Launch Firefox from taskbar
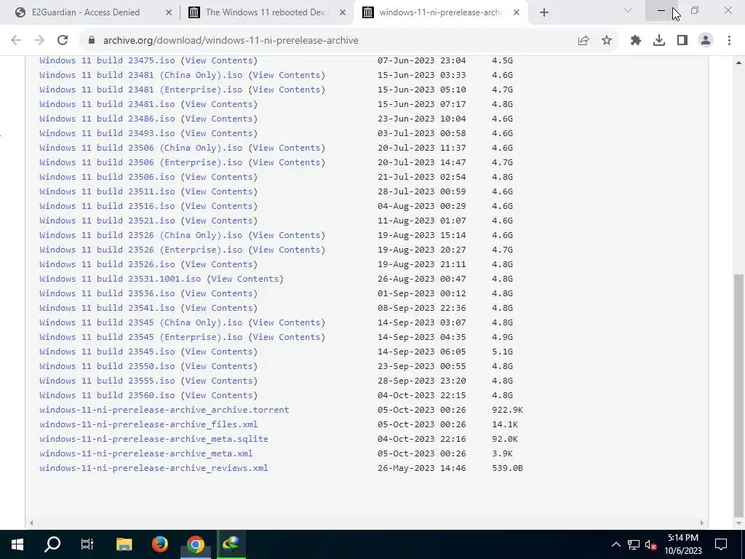The image size is (745, 559). [159, 544]
